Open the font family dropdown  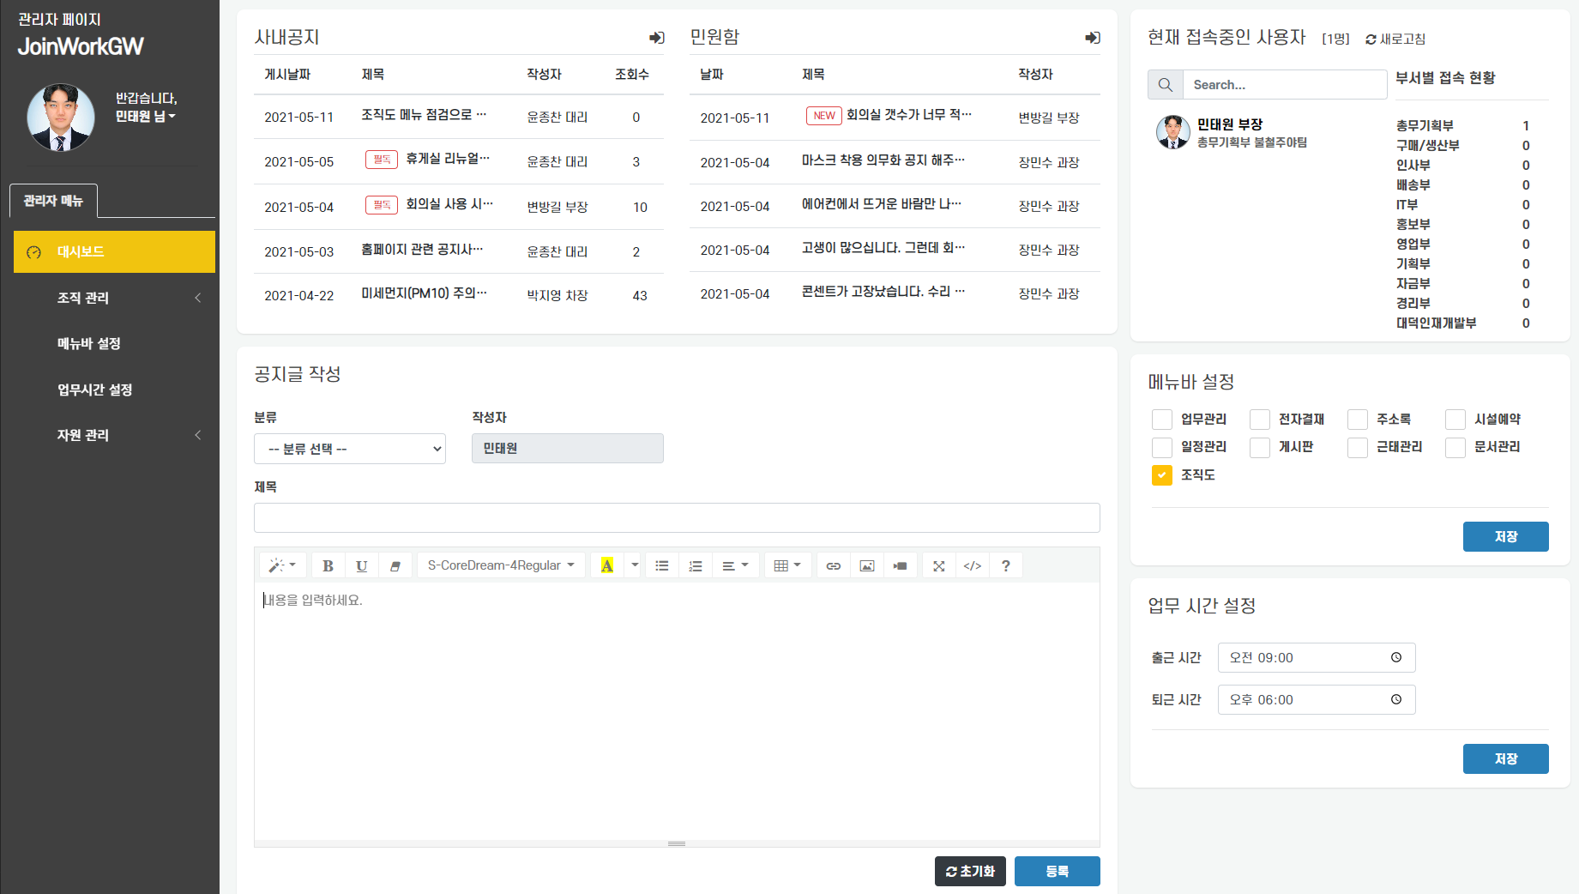[x=501, y=565]
